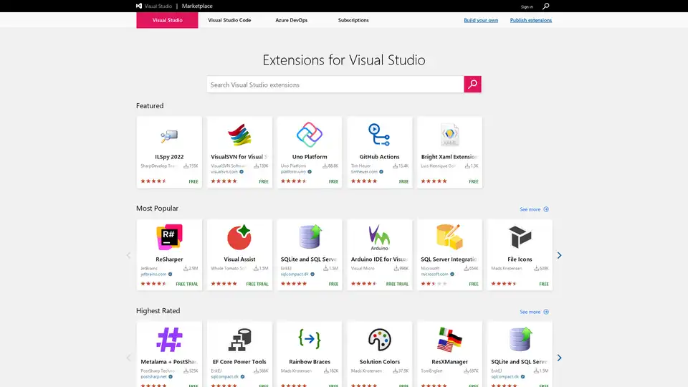
Task: Open the VisualSVN extension icon
Action: coord(239,135)
